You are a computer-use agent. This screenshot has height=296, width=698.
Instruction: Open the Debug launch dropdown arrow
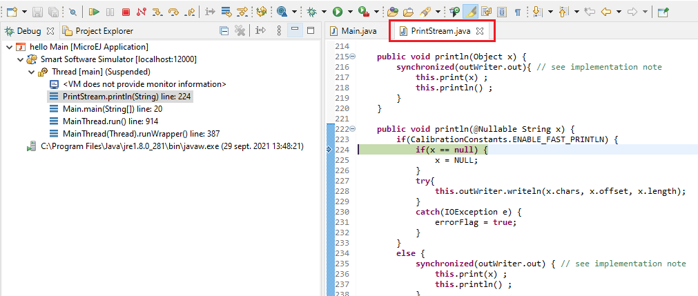pos(324,12)
